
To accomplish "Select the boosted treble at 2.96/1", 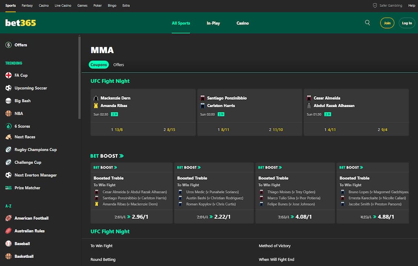I will point(131,217).
